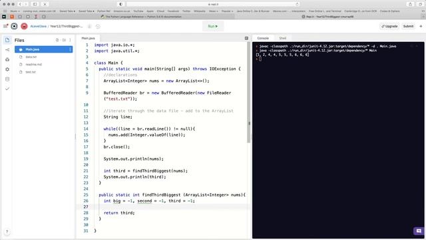
Task: Click the red user avatar icon
Action: tap(24, 26)
